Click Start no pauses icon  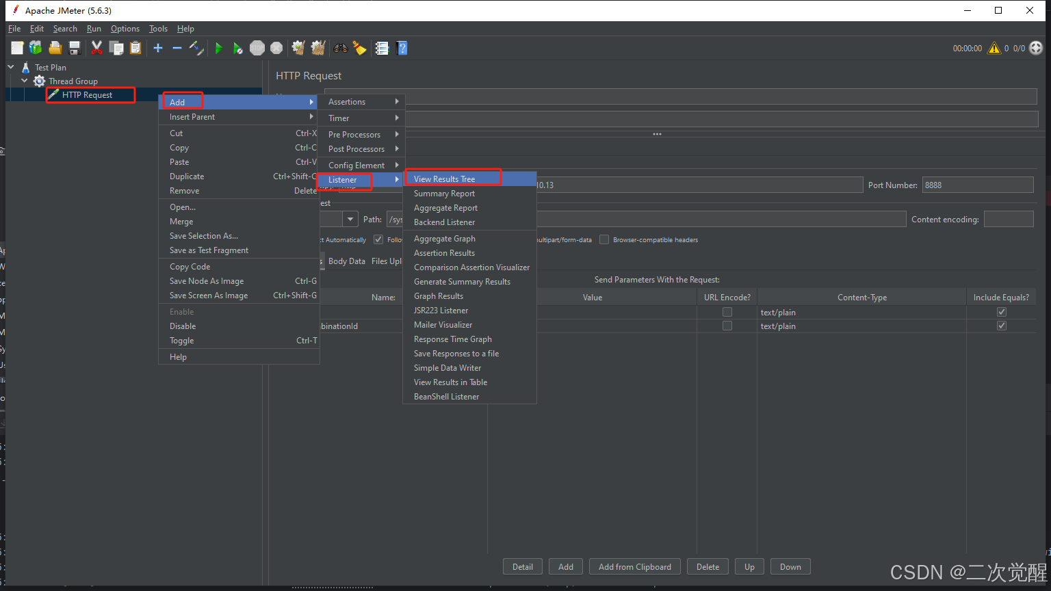[237, 48]
